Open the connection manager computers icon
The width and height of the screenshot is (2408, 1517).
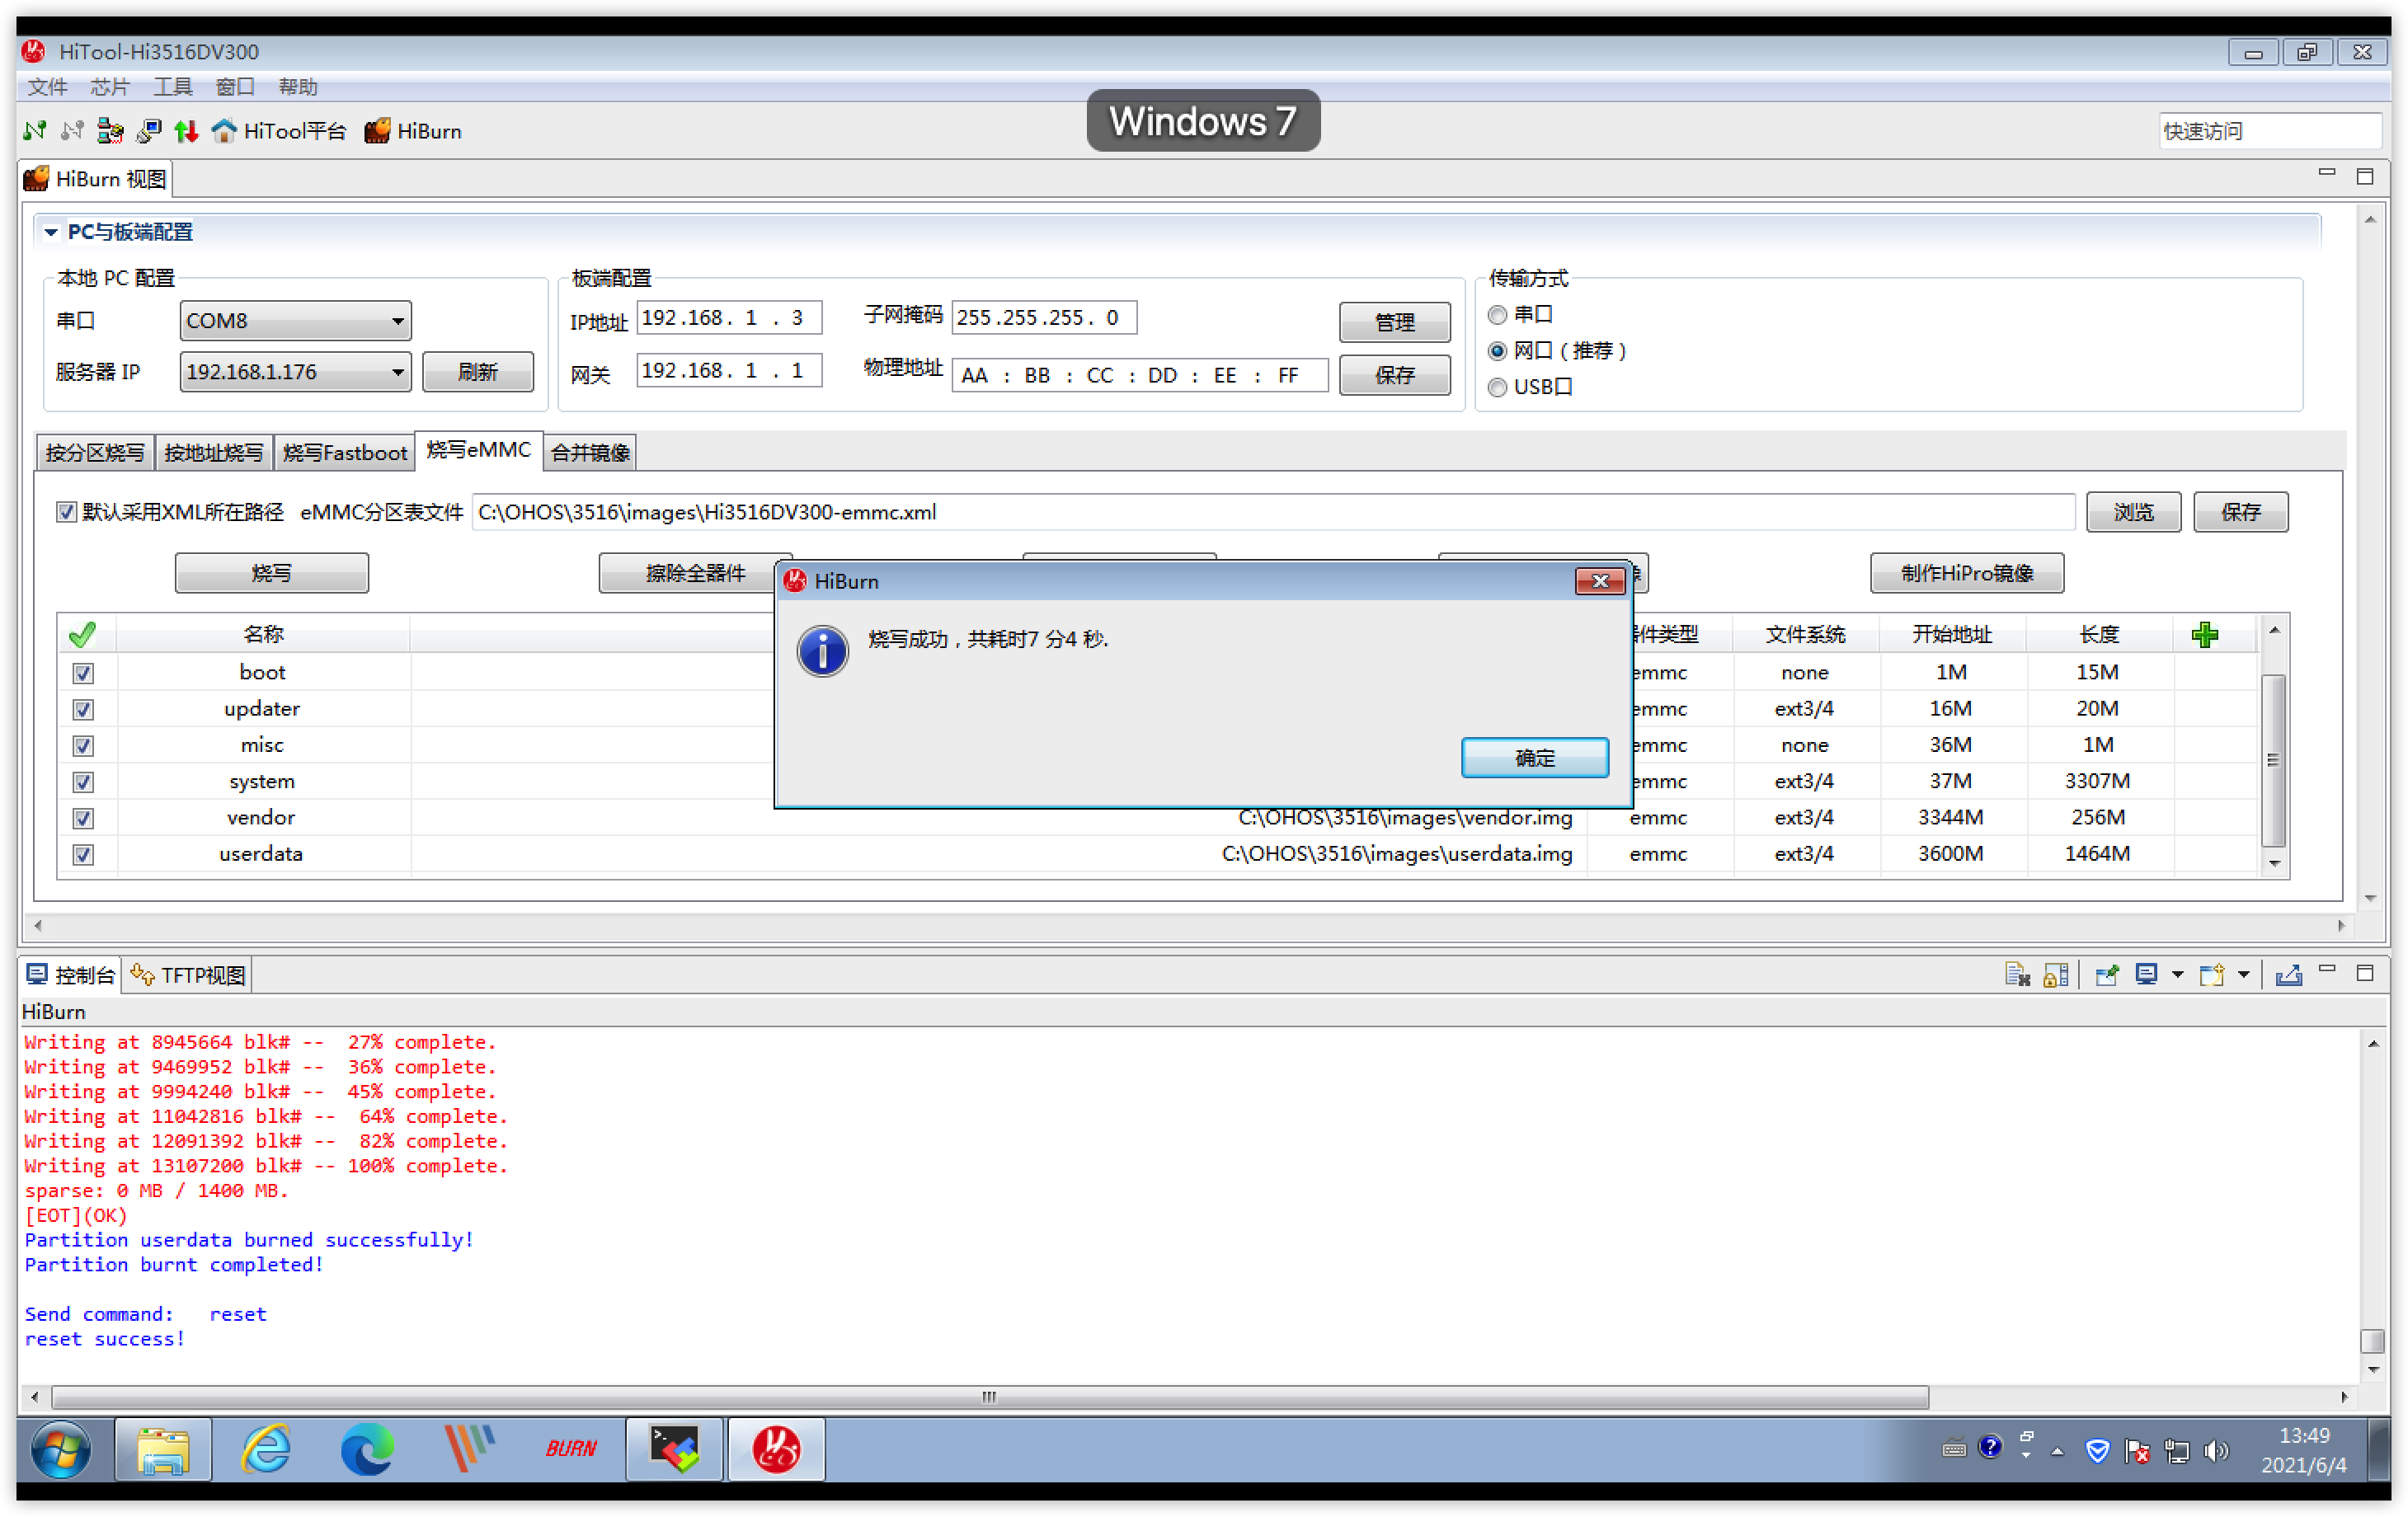click(110, 131)
